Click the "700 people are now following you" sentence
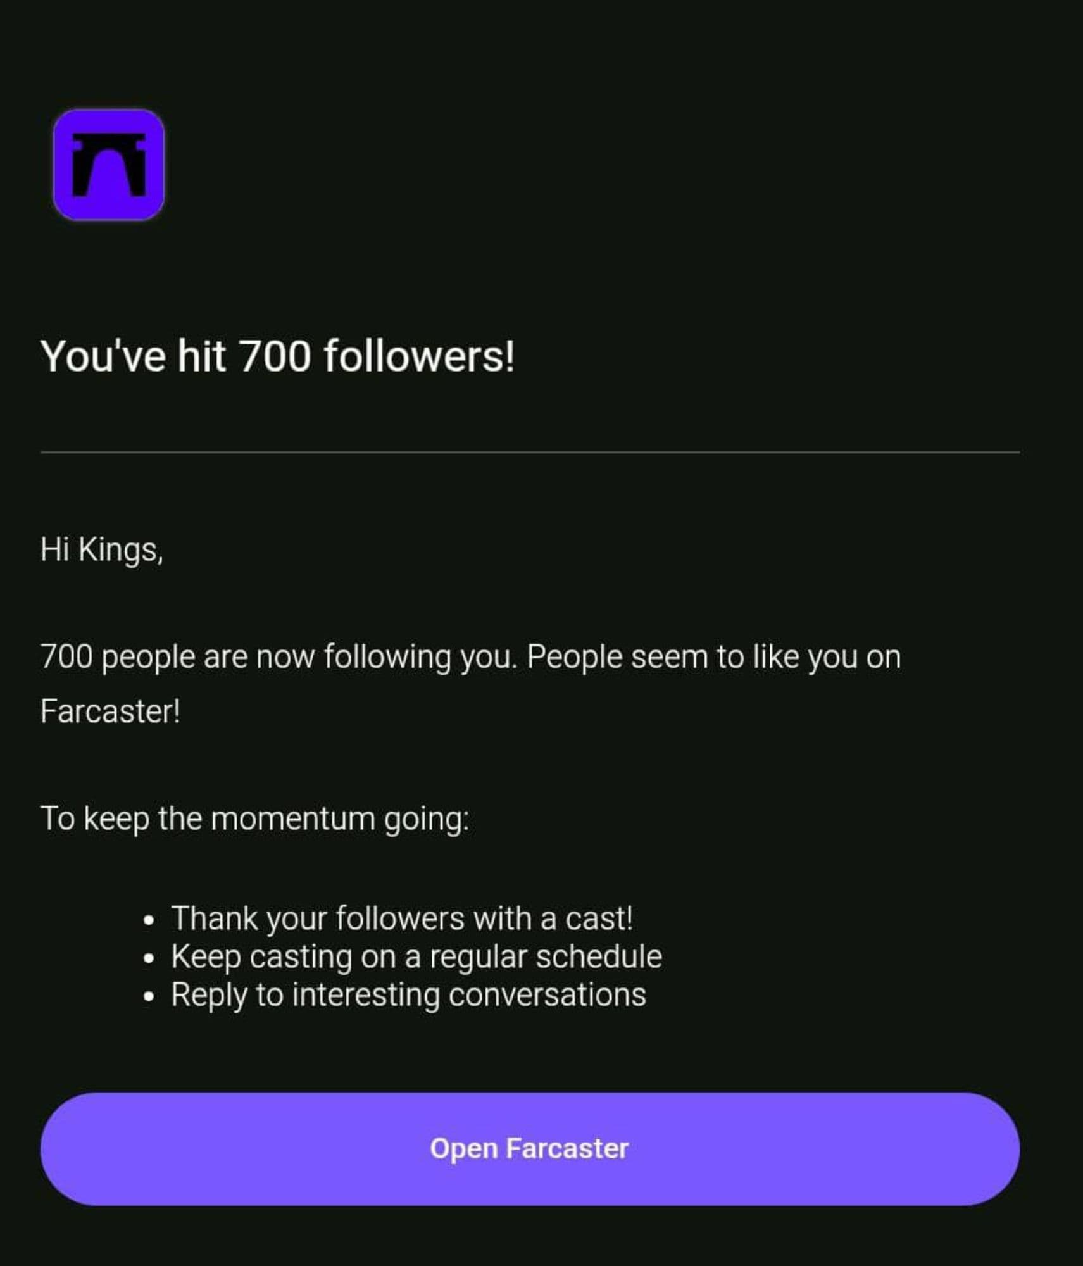 point(279,656)
